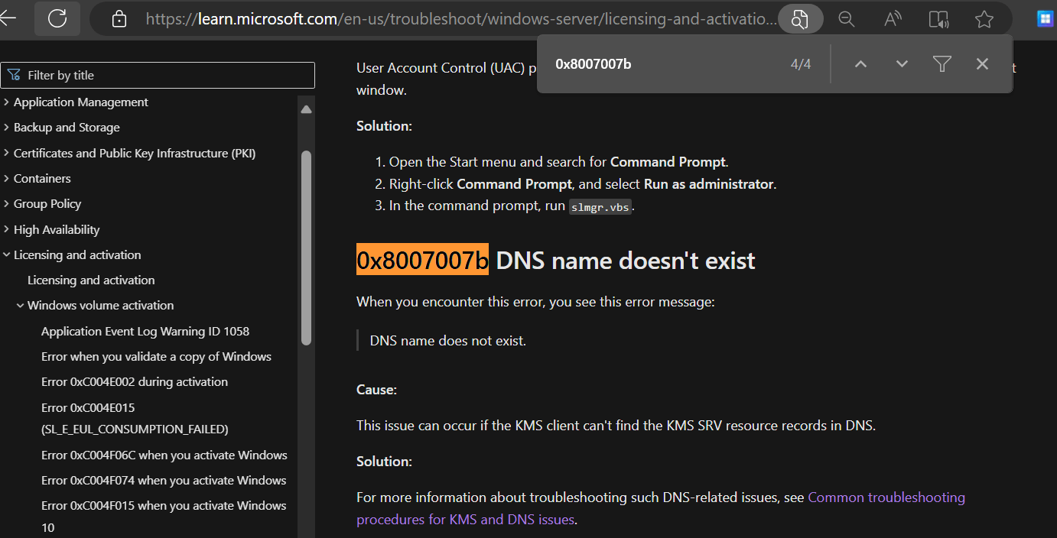Click the browser back arrow
This screenshot has width=1057, height=538.
pos(7,18)
